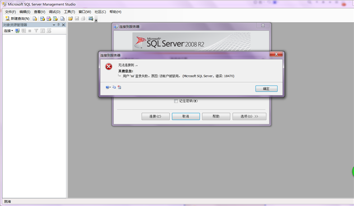Open Object Explorer window position dropdown arrow
Image resolution: width=354 pixels, height=206 pixels.
pyautogui.click(x=54, y=25)
